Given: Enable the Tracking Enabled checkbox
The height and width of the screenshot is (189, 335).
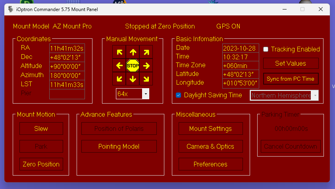Looking at the screenshot, I should 266,49.
